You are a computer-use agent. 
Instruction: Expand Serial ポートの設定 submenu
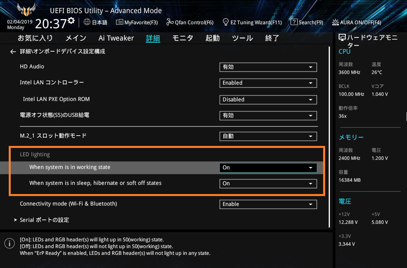pos(41,220)
